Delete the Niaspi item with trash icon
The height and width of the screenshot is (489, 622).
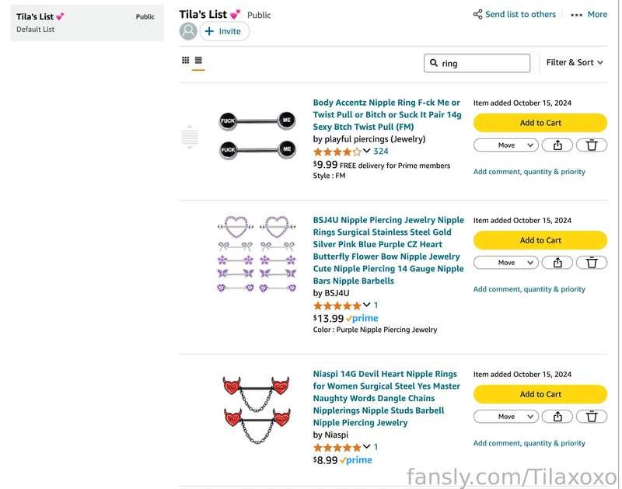click(x=592, y=417)
